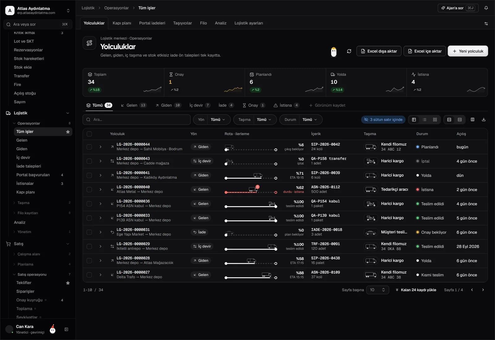
Task: Open column settings icon
Action: pos(472,120)
